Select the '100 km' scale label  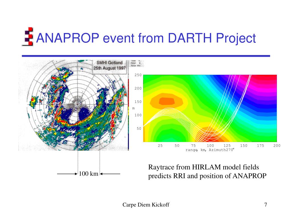click(88, 174)
